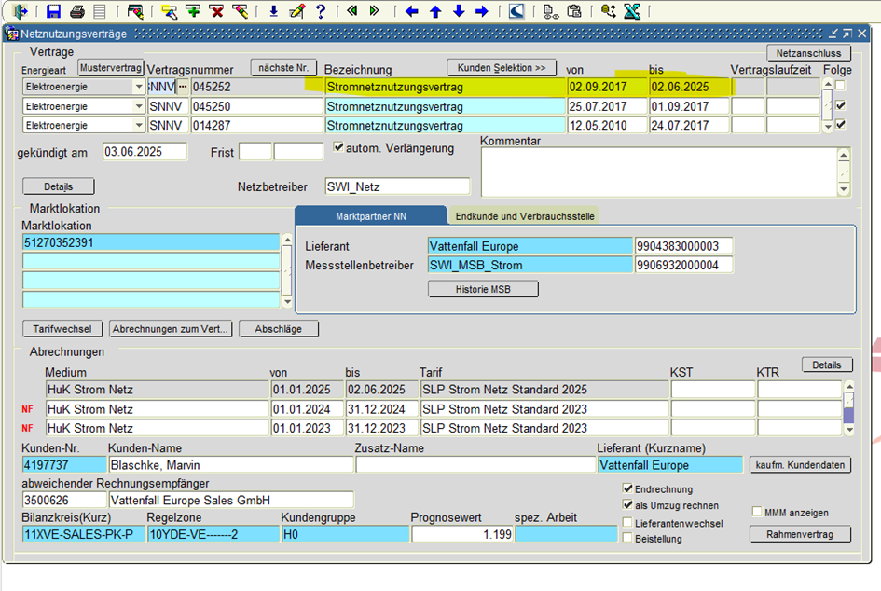Check the MMM anzeigen checkbox

[757, 512]
